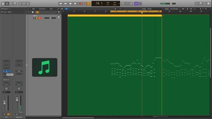This screenshot has width=212, height=119.
Task: Open the time signature and key display
Action: point(115,4)
